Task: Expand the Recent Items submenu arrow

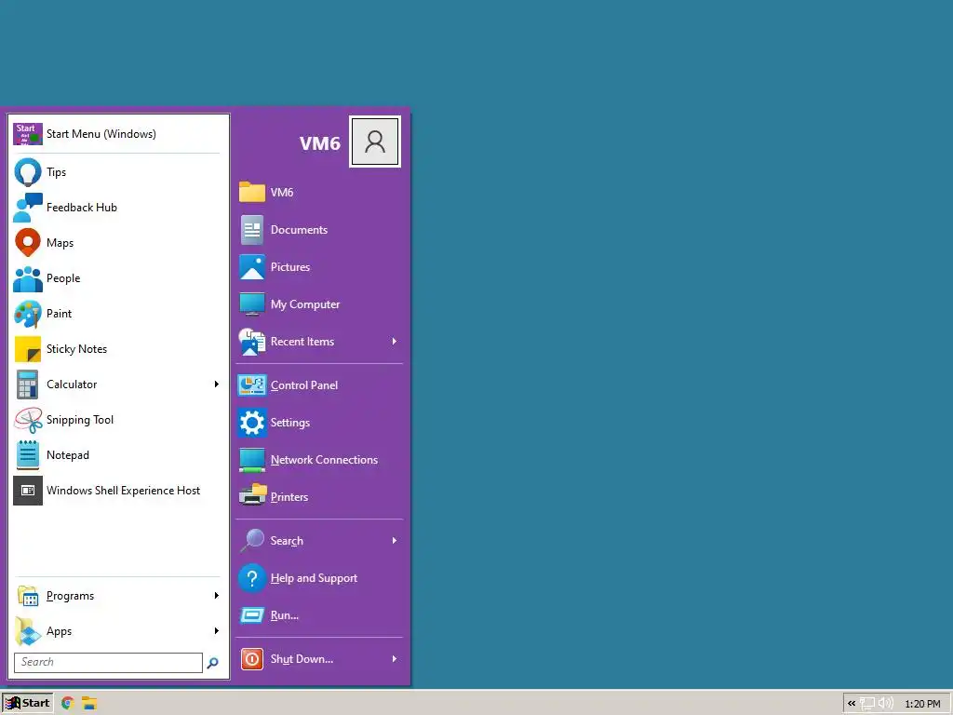Action: click(x=395, y=342)
